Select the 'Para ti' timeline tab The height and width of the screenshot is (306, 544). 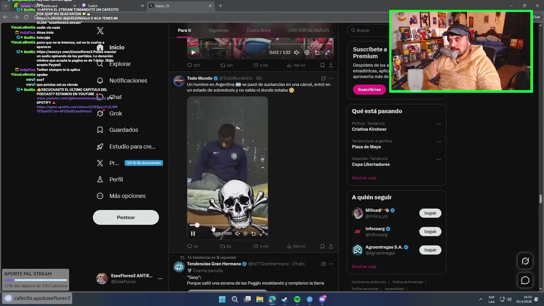tap(184, 30)
